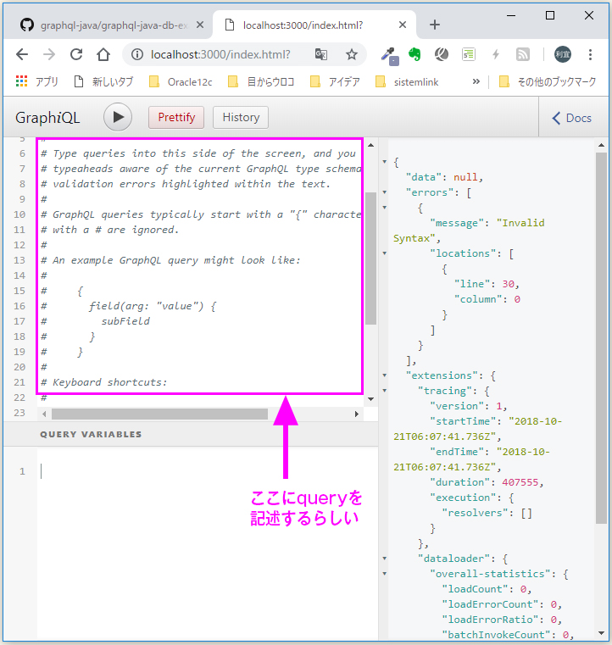The image size is (612, 645).
Task: Collapse the root JSON object fold arrow
Action: pos(385,162)
